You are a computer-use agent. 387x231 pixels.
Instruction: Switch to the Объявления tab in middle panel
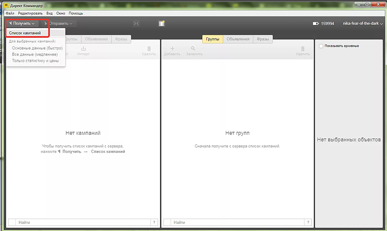pyautogui.click(x=238, y=39)
